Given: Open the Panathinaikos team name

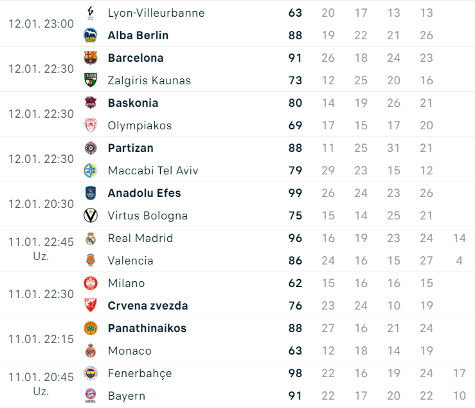Looking at the screenshot, I should point(147,328).
